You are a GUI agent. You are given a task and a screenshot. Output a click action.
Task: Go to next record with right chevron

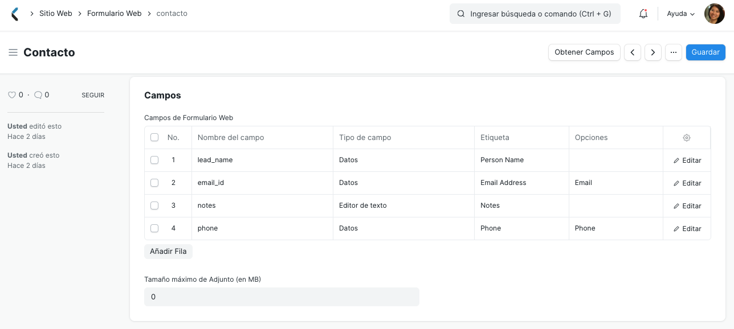tap(653, 52)
